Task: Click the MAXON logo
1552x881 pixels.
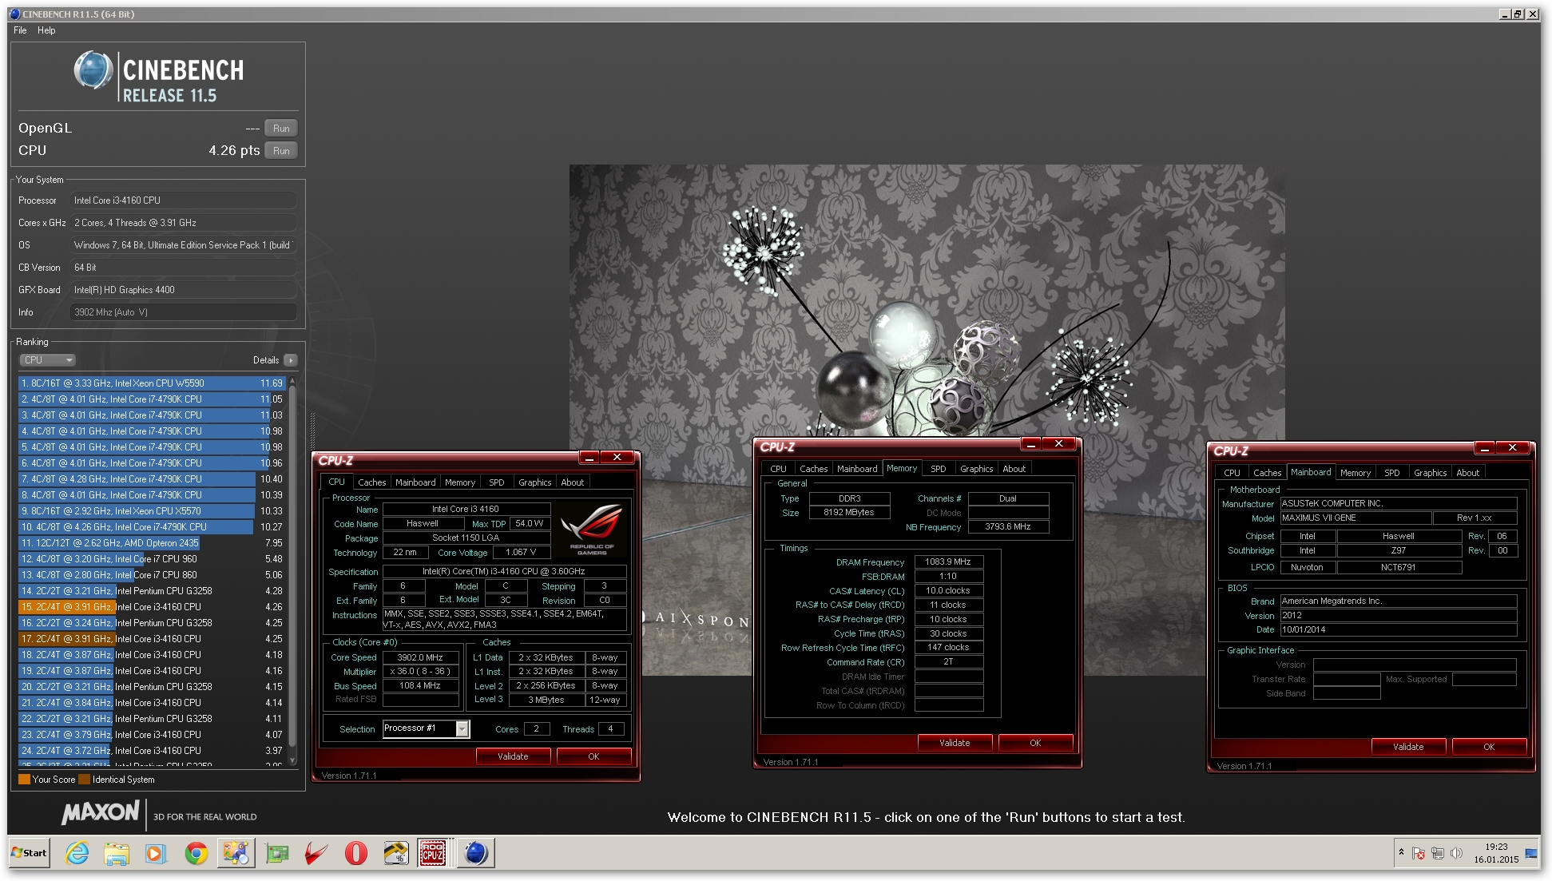Action: [x=101, y=813]
